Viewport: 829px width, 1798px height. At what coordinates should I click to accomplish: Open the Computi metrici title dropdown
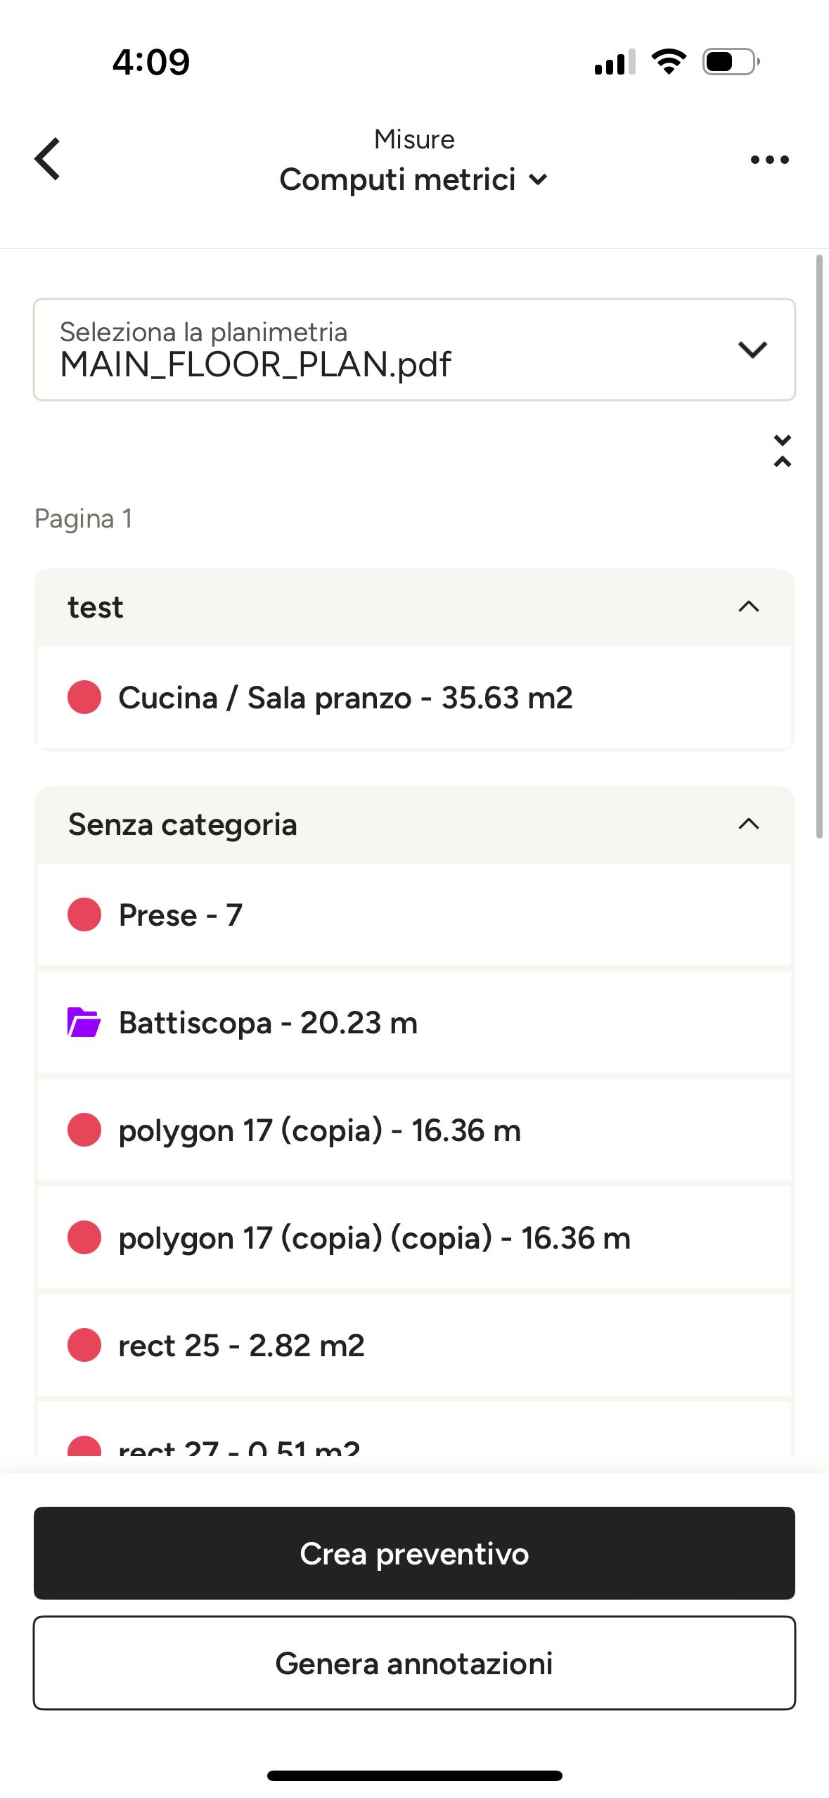tap(413, 179)
